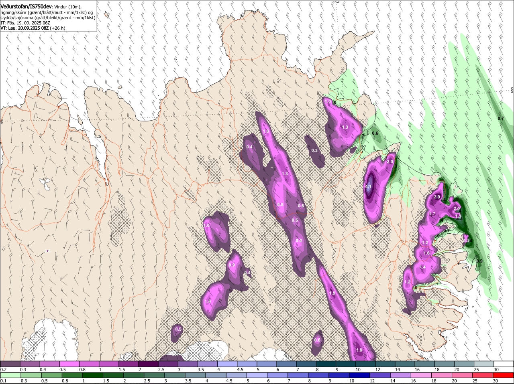Click the 1.4 precipitation value on the map
The width and height of the screenshot is (514, 384).
click(x=422, y=267)
